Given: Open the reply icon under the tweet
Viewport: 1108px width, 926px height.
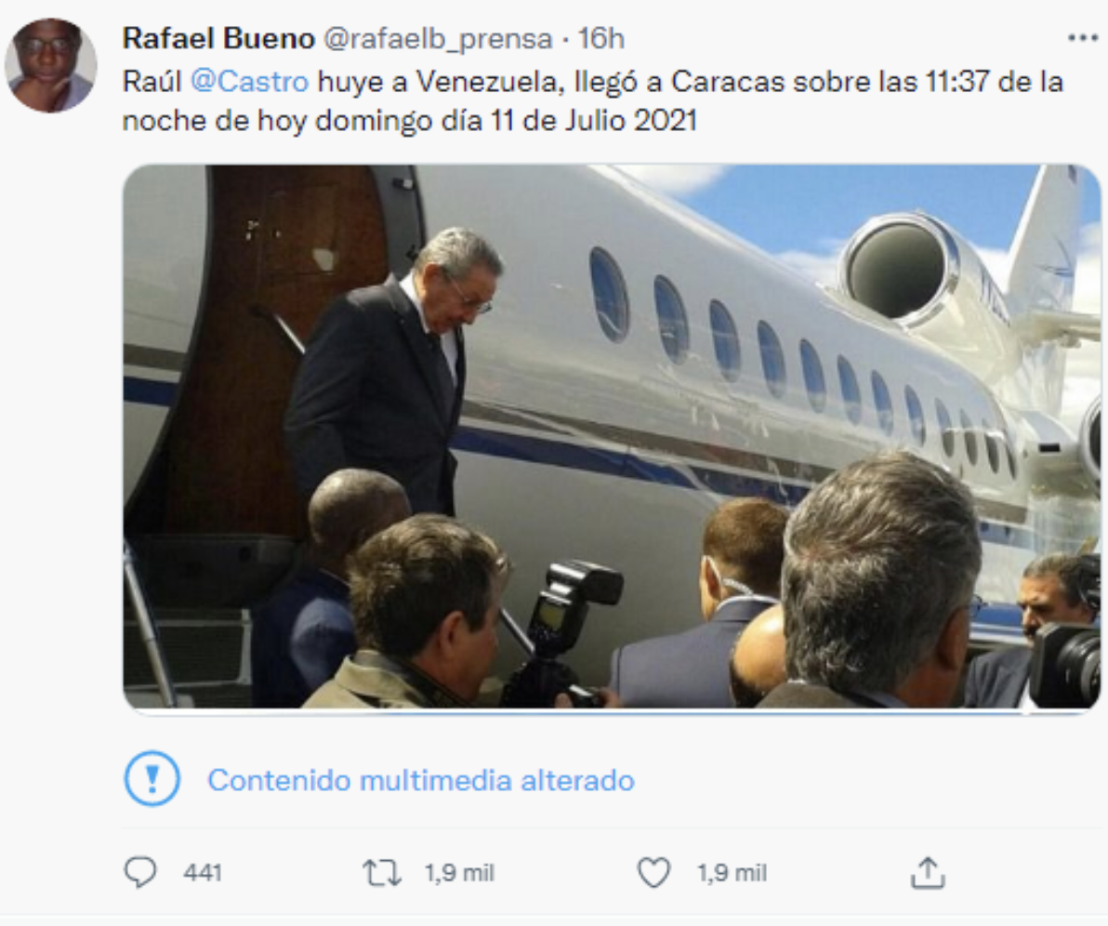Looking at the screenshot, I should [140, 872].
